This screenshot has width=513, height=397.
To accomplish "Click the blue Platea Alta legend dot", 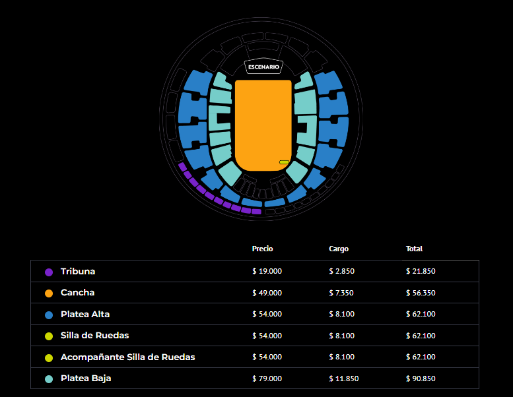I will (49, 315).
